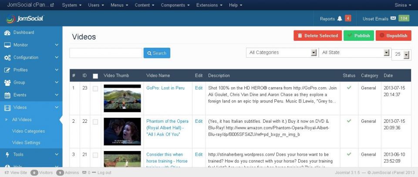The height and width of the screenshot is (177, 418).
Task: Expand the Profiles sidebar chevron
Action: click(57, 70)
